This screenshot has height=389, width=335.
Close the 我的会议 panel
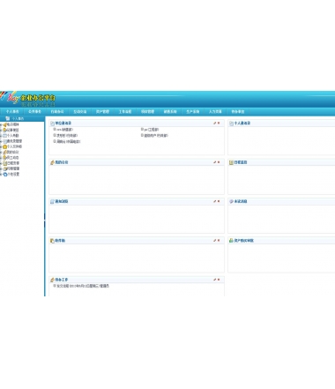(219, 162)
